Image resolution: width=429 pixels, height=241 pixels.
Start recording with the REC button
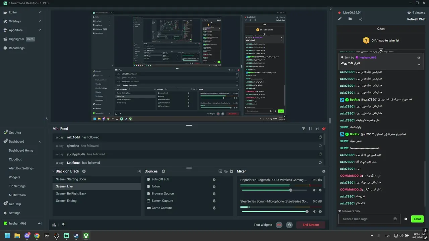(279, 225)
